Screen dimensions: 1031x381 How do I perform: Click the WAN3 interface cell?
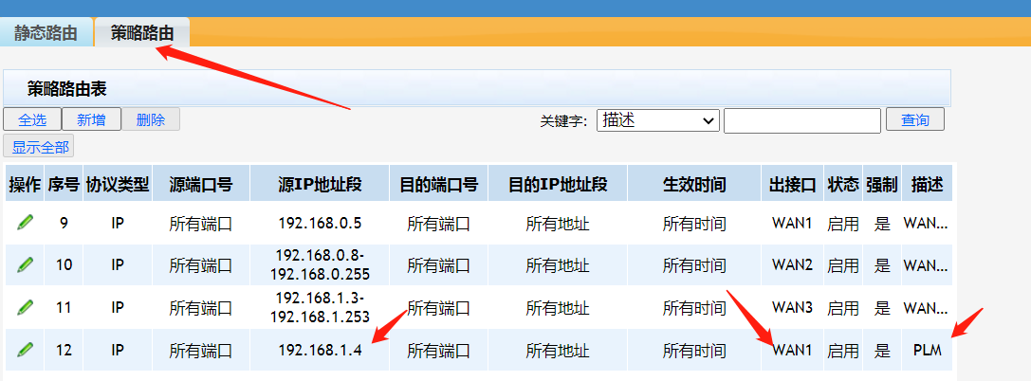(792, 307)
